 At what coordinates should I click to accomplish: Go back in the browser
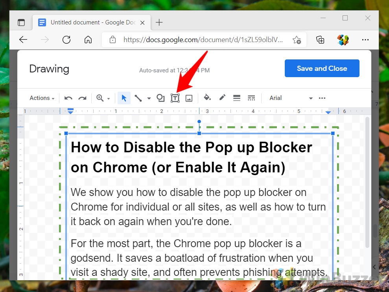point(23,40)
